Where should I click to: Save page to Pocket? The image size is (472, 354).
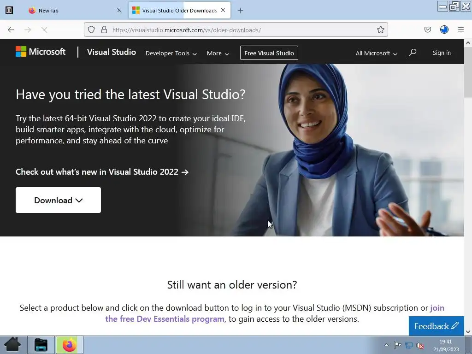pyautogui.click(x=427, y=29)
